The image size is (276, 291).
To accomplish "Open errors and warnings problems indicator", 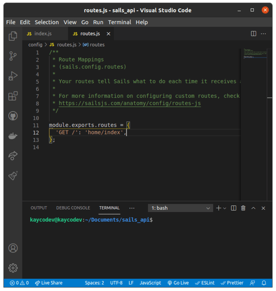I will point(19,283).
